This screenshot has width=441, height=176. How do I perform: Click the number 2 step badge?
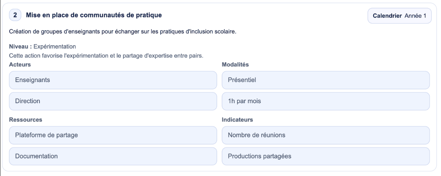point(15,15)
